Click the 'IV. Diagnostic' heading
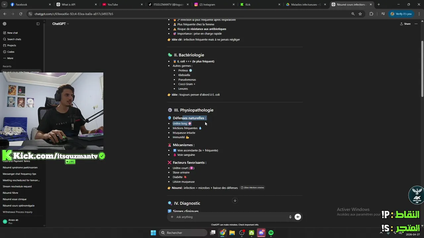The width and height of the screenshot is (424, 238). 187,203
